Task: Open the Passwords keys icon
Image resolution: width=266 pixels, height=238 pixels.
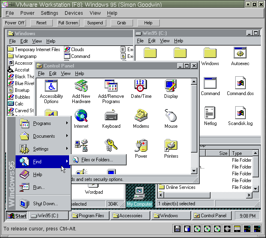Action: tap(111, 145)
